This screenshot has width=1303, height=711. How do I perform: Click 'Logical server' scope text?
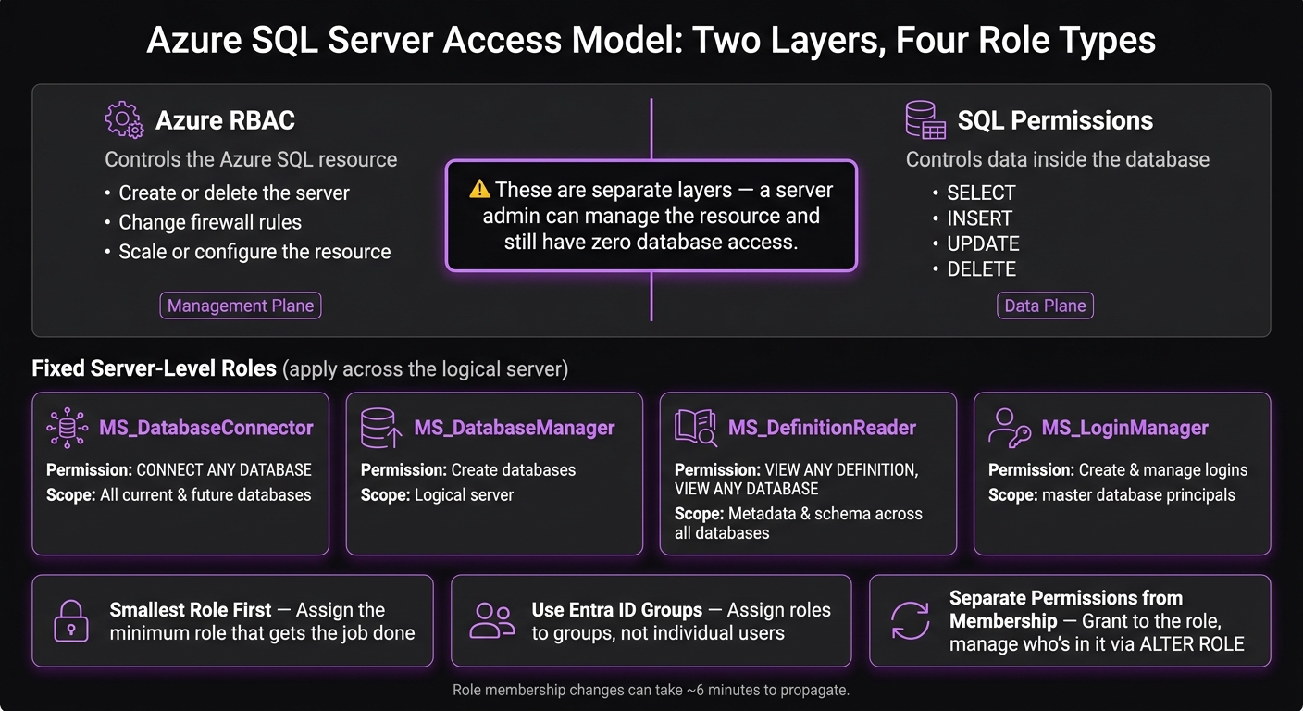click(463, 495)
